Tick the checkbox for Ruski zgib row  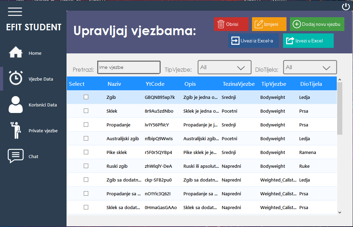coord(86,166)
